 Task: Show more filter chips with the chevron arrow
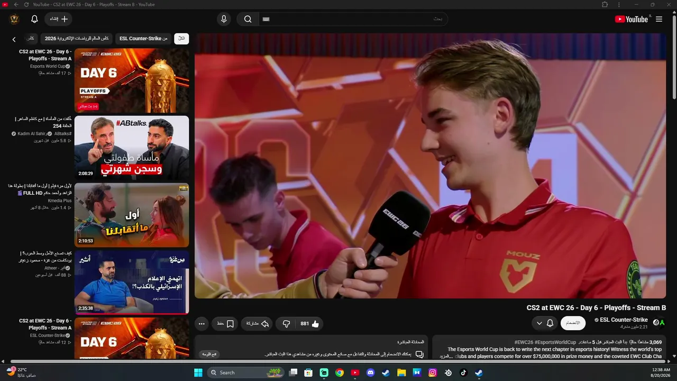pos(14,39)
